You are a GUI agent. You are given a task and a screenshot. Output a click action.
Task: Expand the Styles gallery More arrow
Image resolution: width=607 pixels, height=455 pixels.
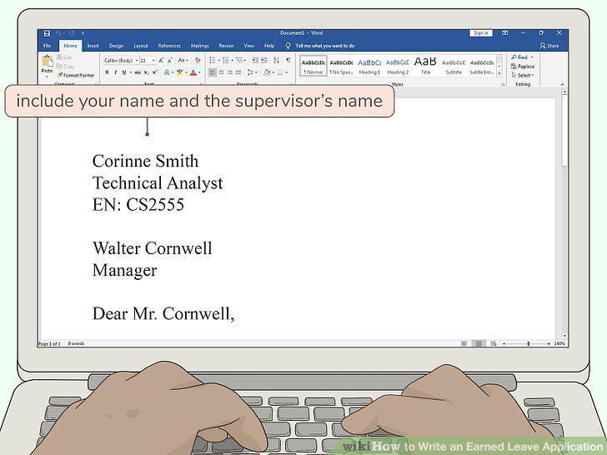[x=499, y=73]
